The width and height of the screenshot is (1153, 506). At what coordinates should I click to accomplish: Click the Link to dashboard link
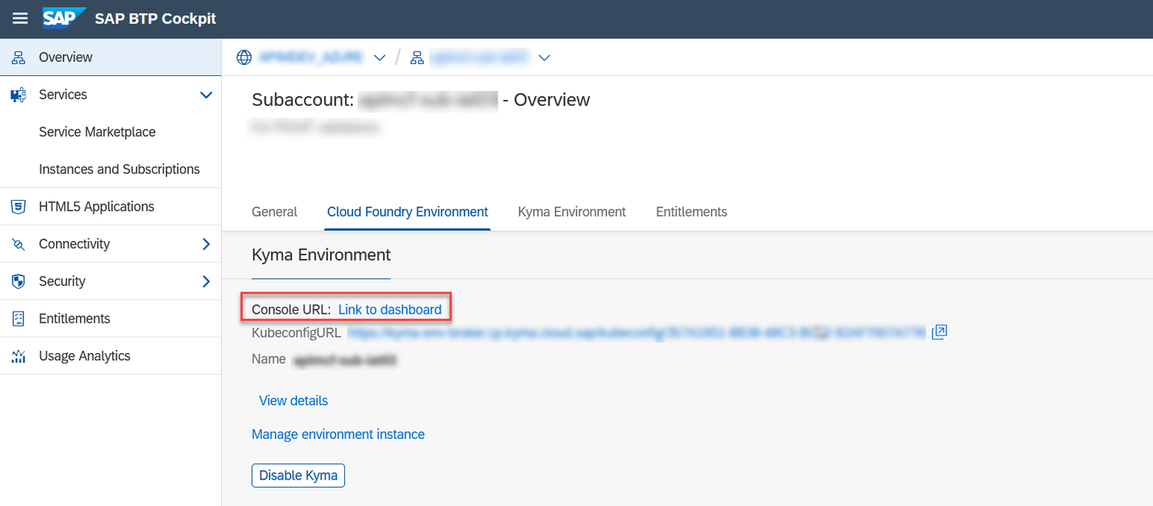coord(390,310)
